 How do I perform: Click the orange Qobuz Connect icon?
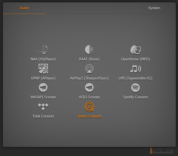pos(89,107)
